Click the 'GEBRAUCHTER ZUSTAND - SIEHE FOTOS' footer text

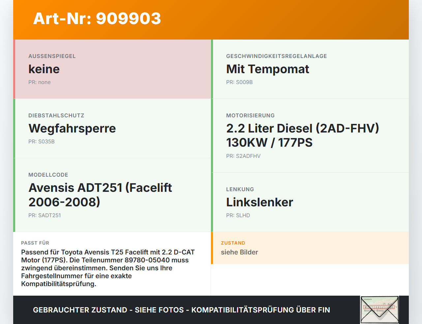tap(181, 310)
